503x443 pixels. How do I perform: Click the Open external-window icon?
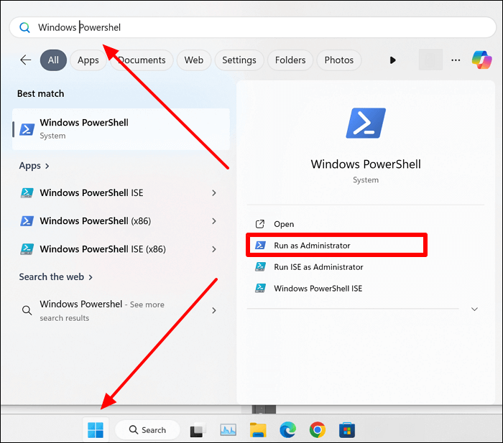coord(260,224)
